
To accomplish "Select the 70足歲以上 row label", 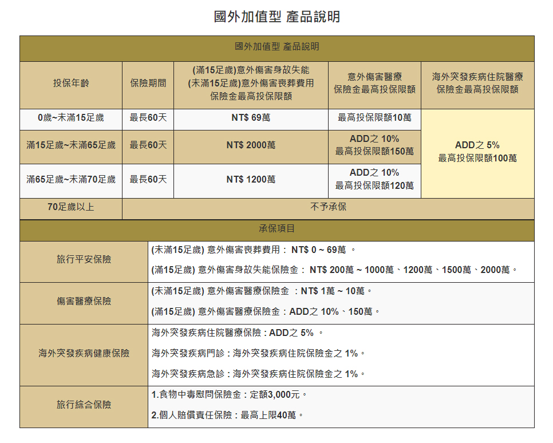I will click(71, 207).
